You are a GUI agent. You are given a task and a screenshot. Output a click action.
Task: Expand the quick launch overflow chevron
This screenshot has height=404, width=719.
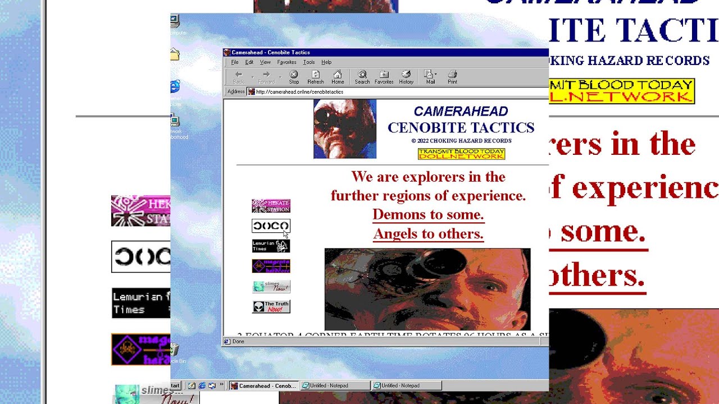coord(221,385)
